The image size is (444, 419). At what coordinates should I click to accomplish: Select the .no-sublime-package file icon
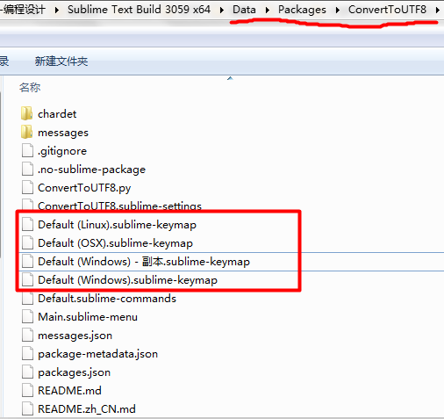[x=27, y=169]
